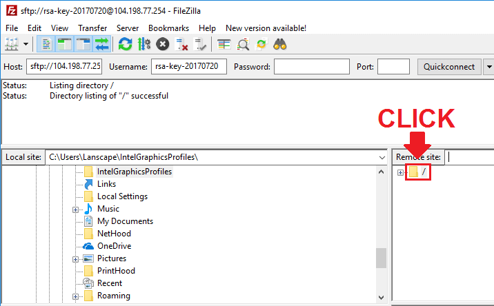Select the Roaming folder
The height and width of the screenshot is (306, 494).
[x=114, y=296]
